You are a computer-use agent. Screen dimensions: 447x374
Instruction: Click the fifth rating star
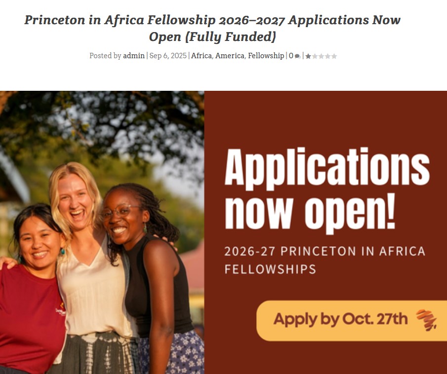(x=334, y=56)
